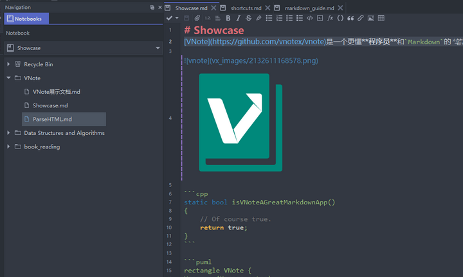
Task: Open the dropdown arrow beside the checkmark
Action: [x=177, y=18]
